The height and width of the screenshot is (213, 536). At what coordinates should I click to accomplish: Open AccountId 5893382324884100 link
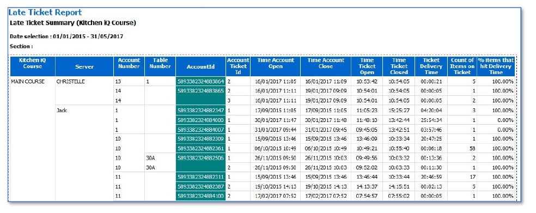click(x=200, y=196)
